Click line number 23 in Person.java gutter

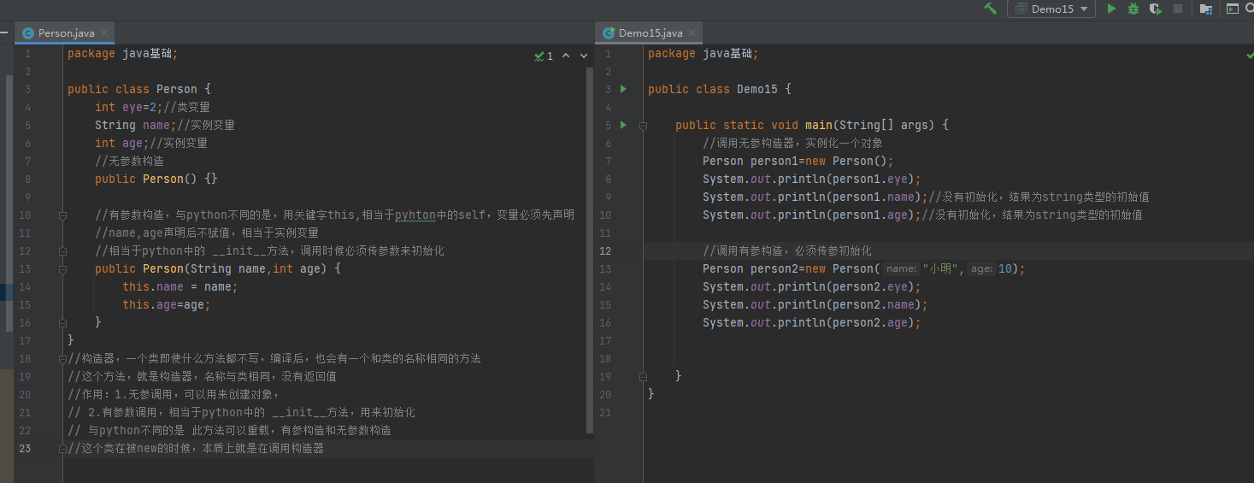click(x=24, y=448)
